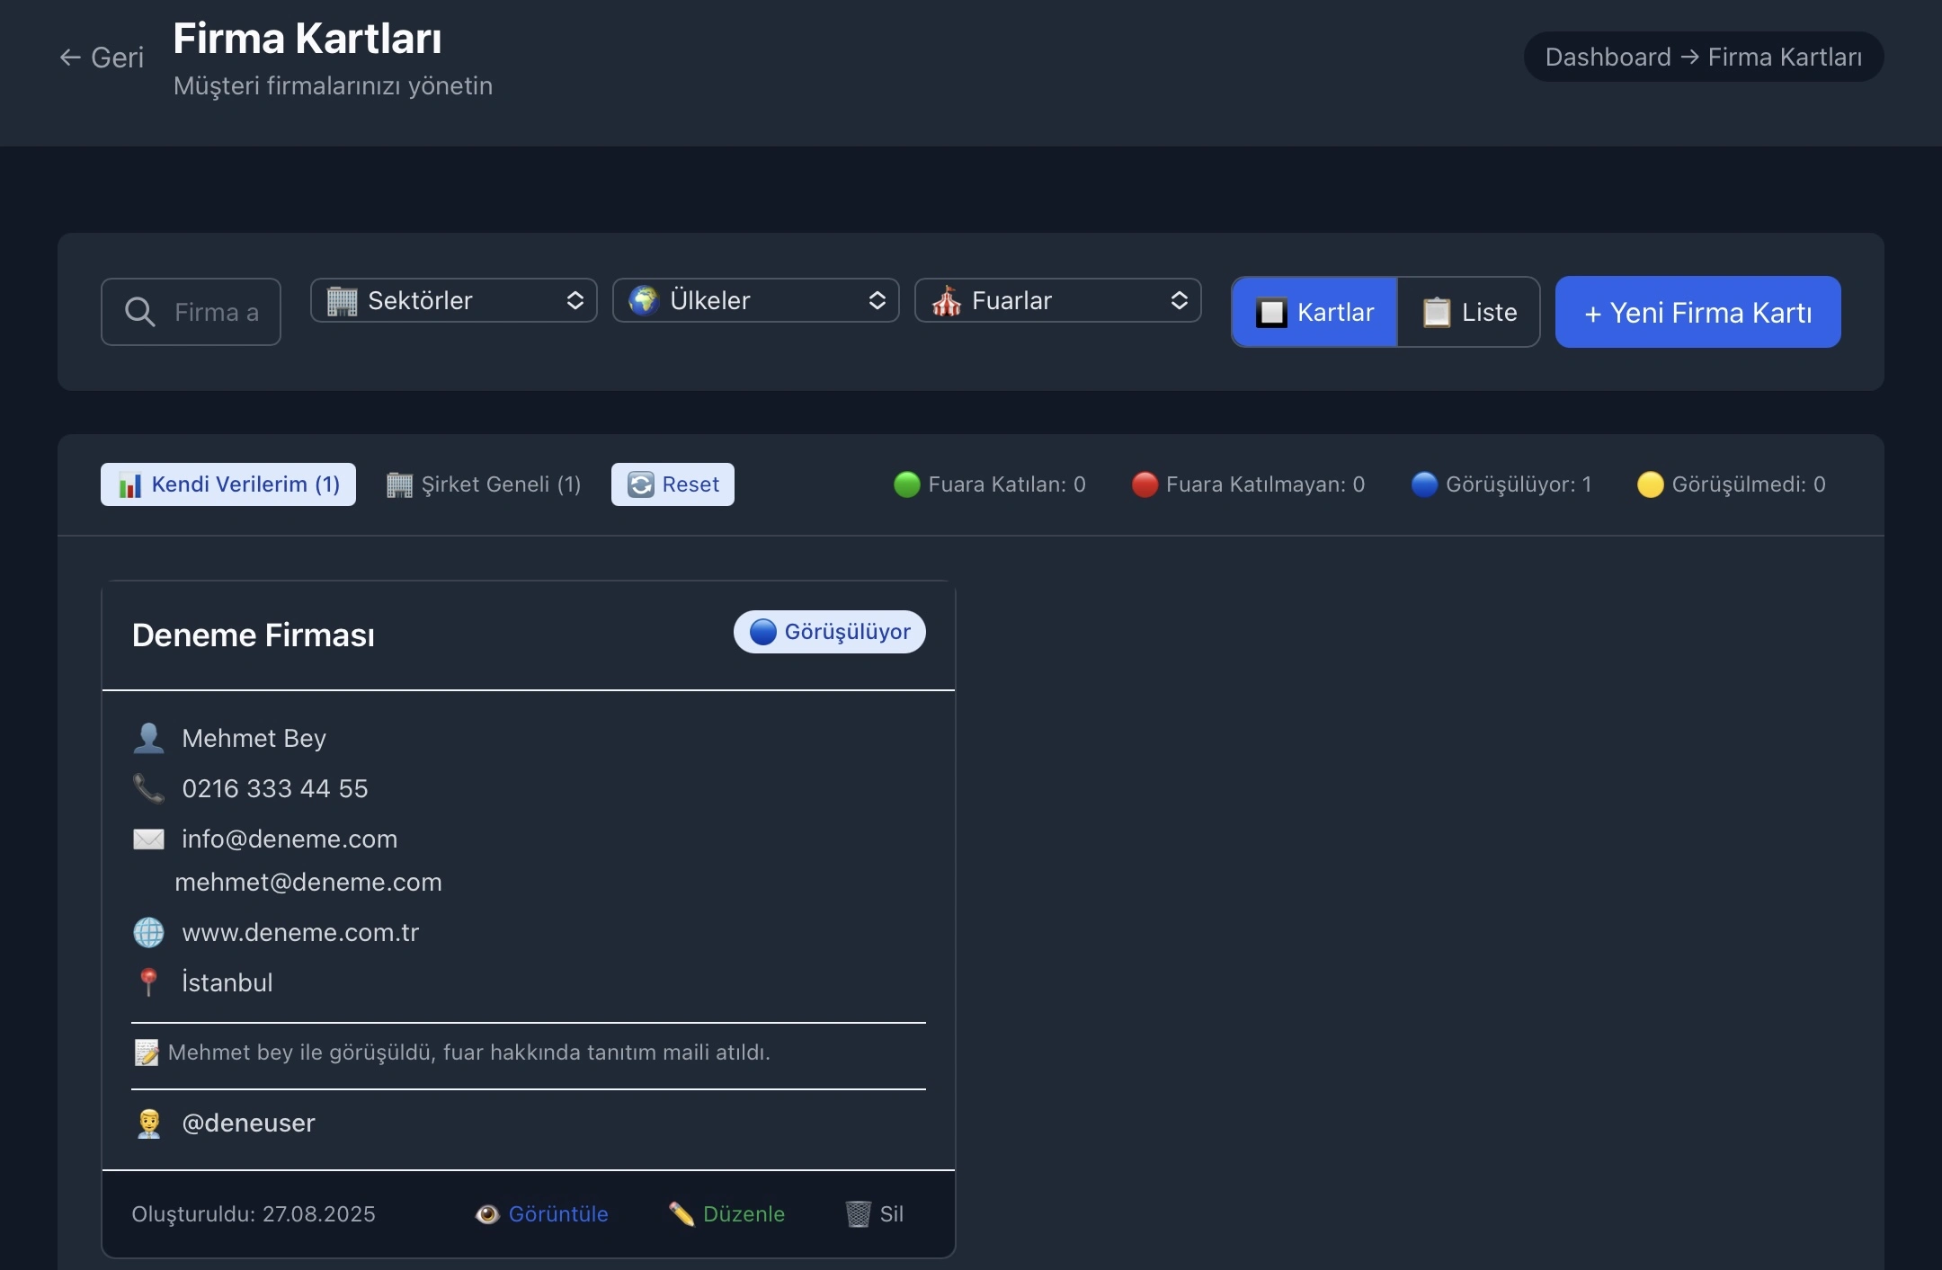The image size is (1942, 1270).
Task: Click the envelope email icon
Action: 148,839
